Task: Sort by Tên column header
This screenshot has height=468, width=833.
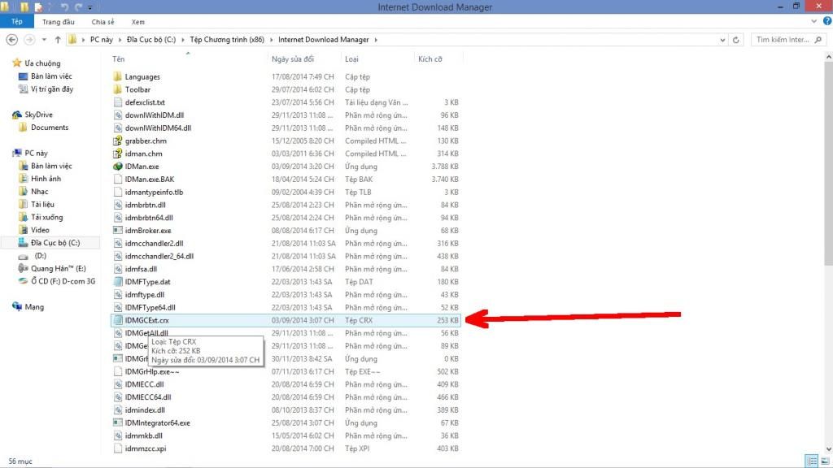Action: click(119, 58)
